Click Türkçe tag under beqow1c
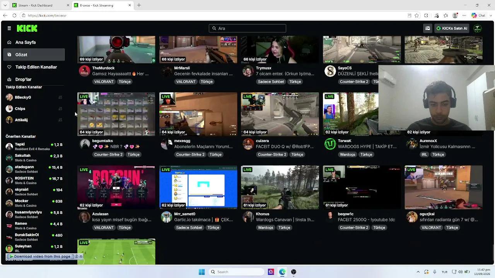The image size is (495, 278). [x=379, y=227]
